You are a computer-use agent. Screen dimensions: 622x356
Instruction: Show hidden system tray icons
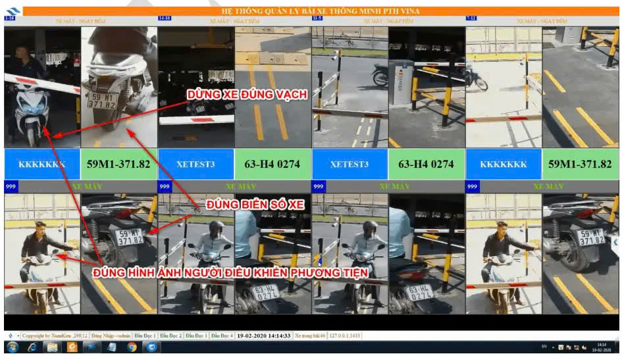pos(553,347)
